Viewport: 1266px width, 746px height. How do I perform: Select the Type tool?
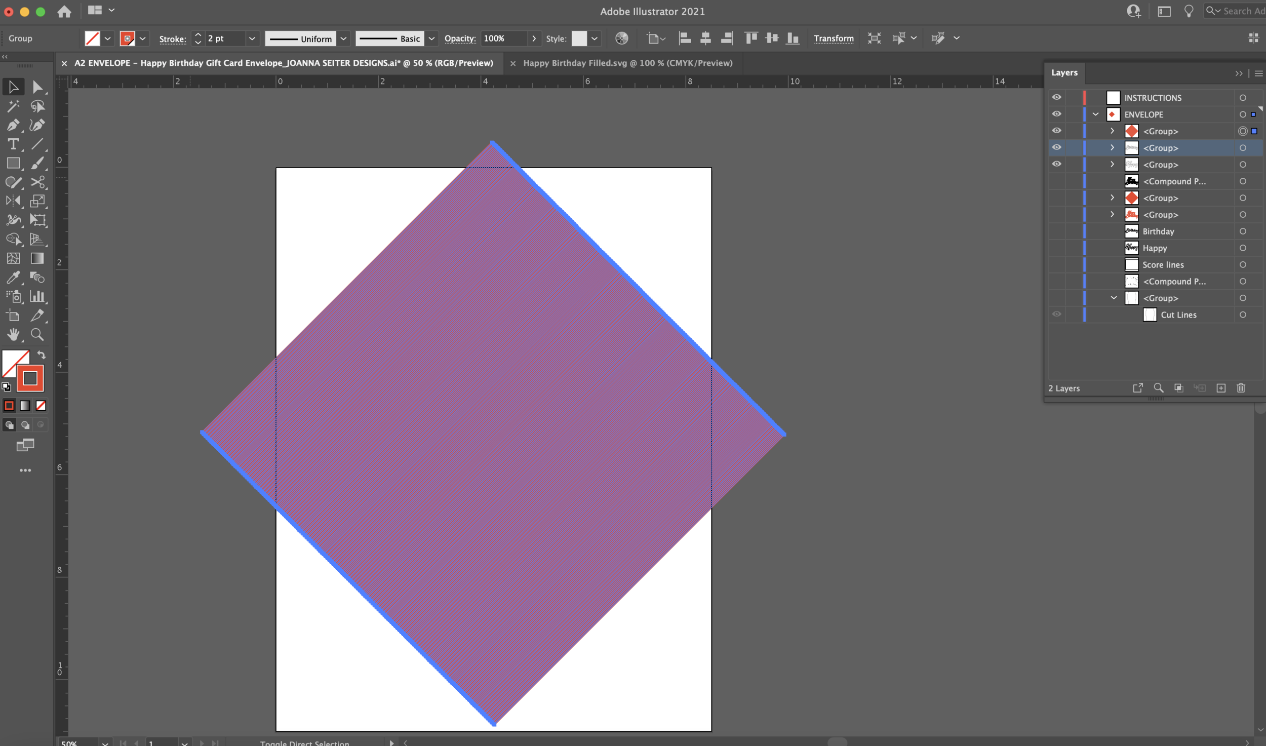13,144
